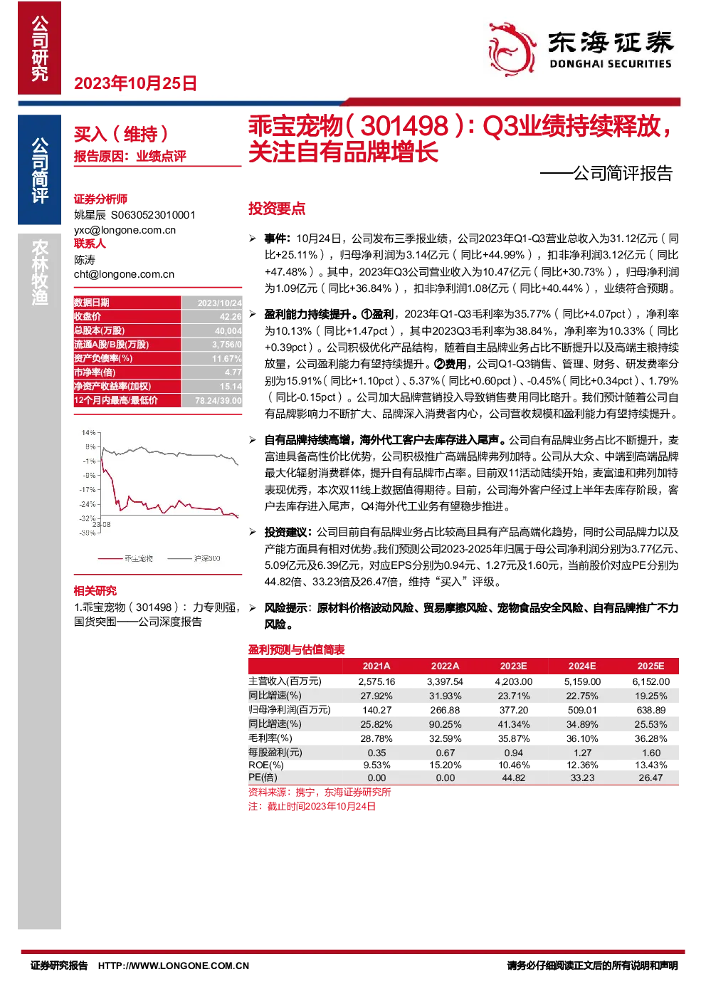Click the PE 2025E value 26.47
This screenshot has width=706, height=999.
click(x=650, y=778)
